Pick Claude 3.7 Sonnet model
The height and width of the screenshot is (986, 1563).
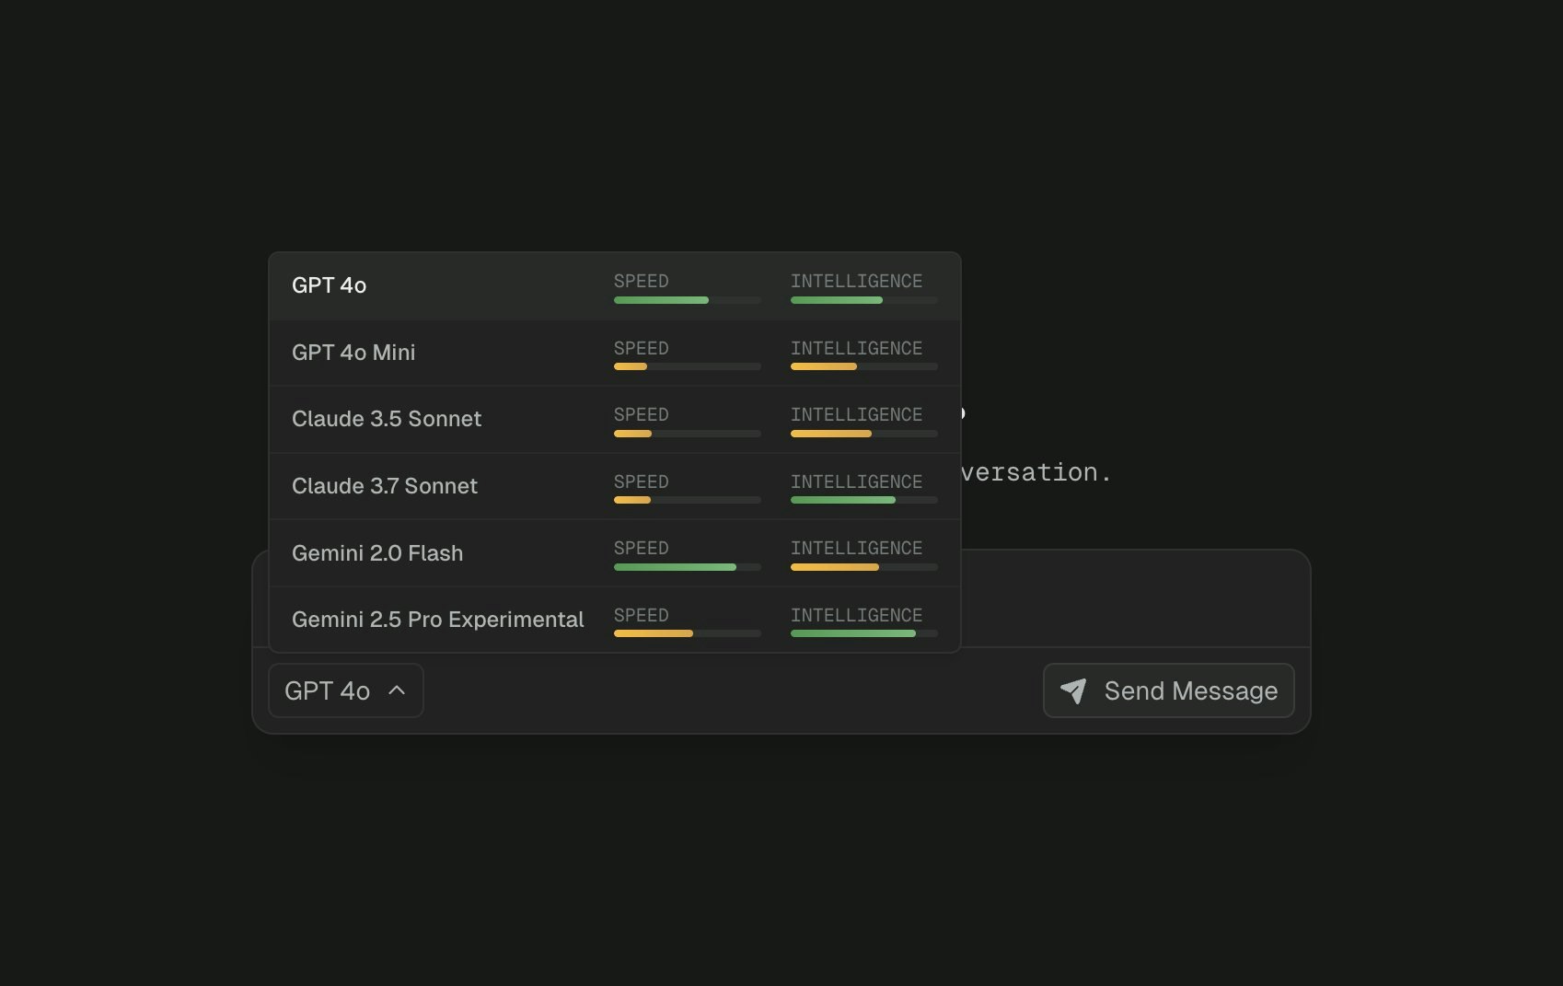coord(615,486)
